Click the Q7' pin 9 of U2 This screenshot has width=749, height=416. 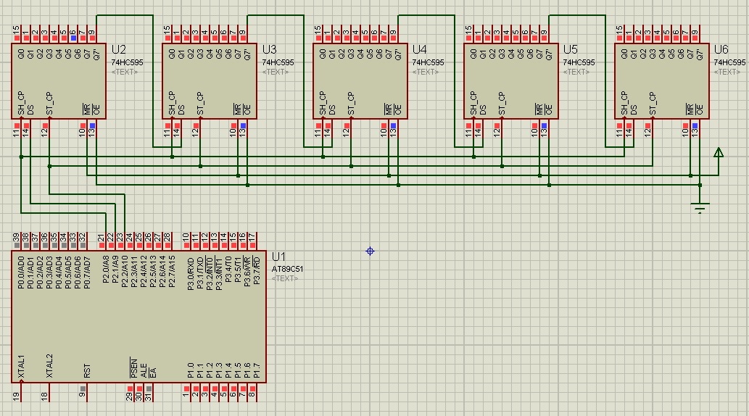91,34
